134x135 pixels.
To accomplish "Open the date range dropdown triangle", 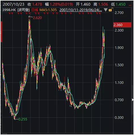I will point(105,10).
